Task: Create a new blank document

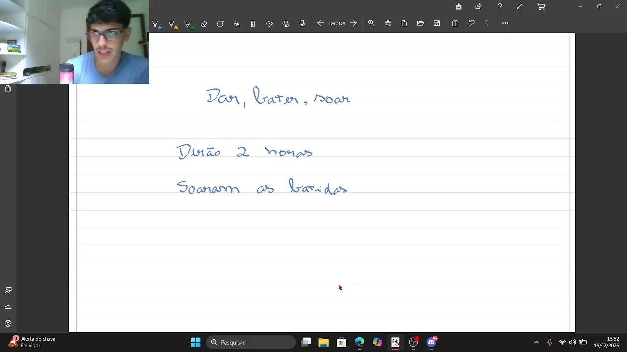Action: 404,23
